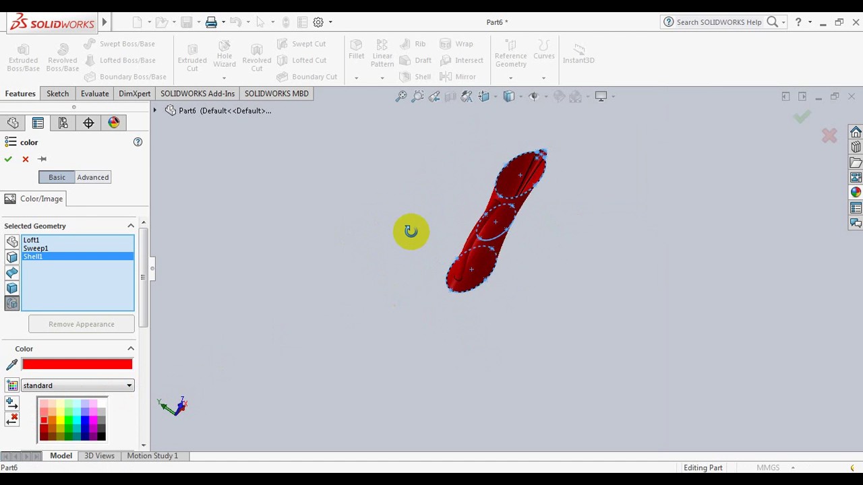The image size is (863, 485).
Task: Open Hide/Show Items eye icon
Action: (x=533, y=96)
